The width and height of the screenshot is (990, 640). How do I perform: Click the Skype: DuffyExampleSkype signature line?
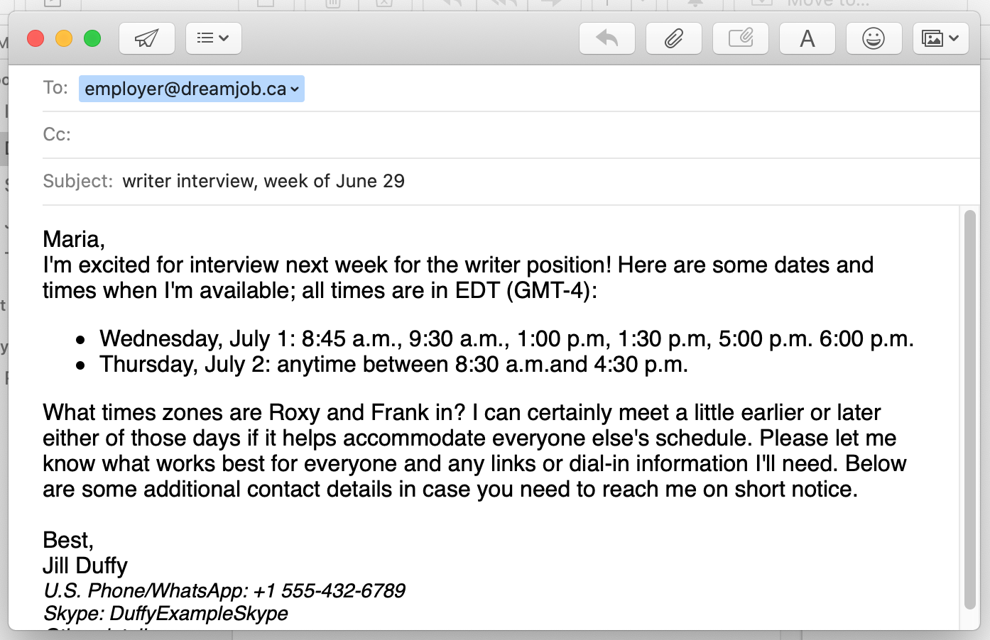(x=165, y=613)
